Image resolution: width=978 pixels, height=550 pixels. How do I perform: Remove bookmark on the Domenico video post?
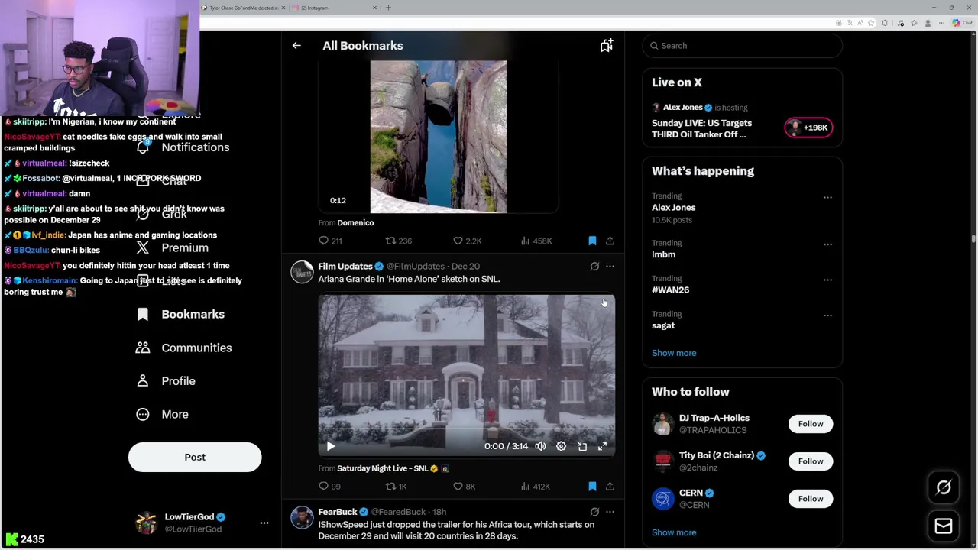592,241
